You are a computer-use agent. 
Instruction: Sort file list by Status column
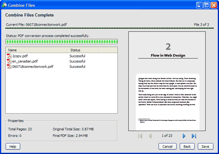(83, 50)
